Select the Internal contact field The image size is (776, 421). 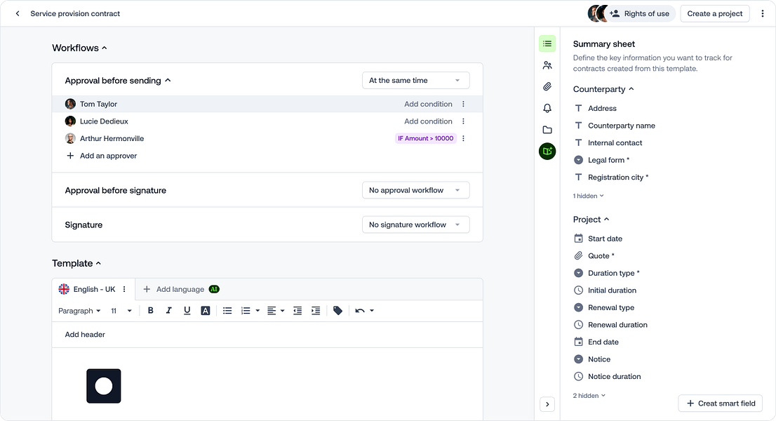coord(608,143)
